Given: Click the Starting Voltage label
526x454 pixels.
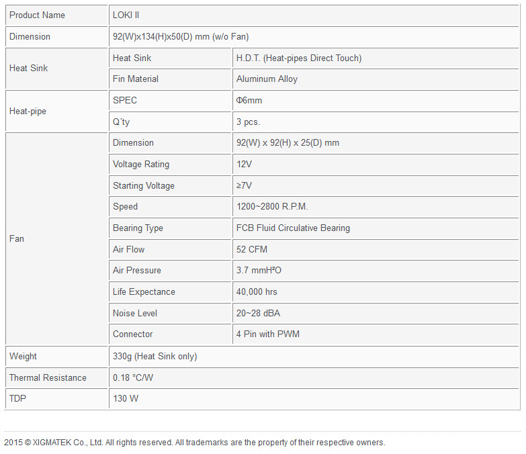Looking at the screenshot, I should (x=143, y=185).
